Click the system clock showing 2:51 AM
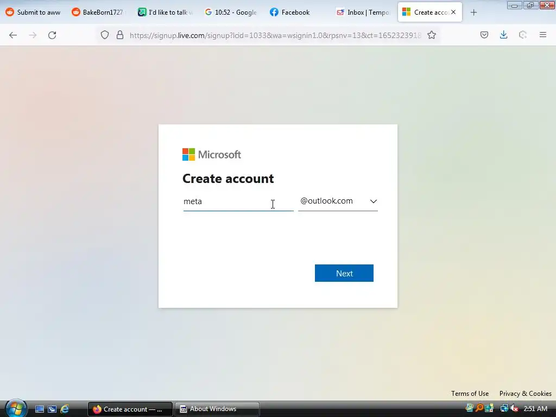 [x=535, y=408]
